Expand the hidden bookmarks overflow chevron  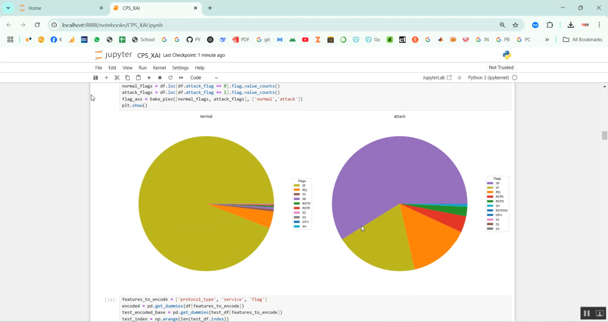(x=547, y=39)
